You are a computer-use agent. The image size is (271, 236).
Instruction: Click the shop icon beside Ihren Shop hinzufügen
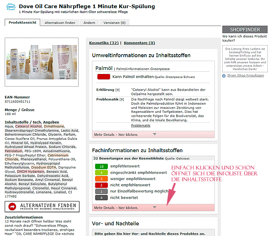point(224,75)
